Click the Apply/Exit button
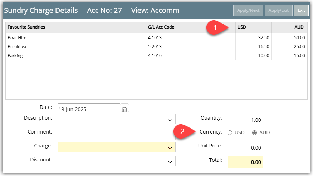 tap(278, 10)
